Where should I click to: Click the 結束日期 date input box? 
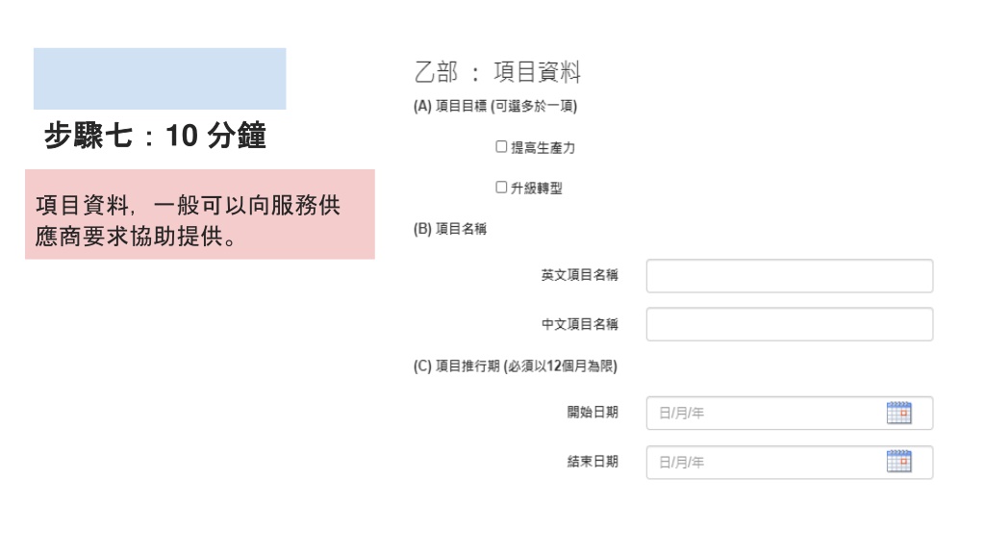[x=790, y=463]
